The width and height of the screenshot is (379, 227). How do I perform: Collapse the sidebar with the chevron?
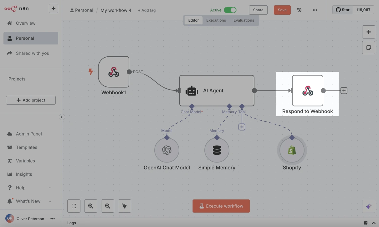62,117
